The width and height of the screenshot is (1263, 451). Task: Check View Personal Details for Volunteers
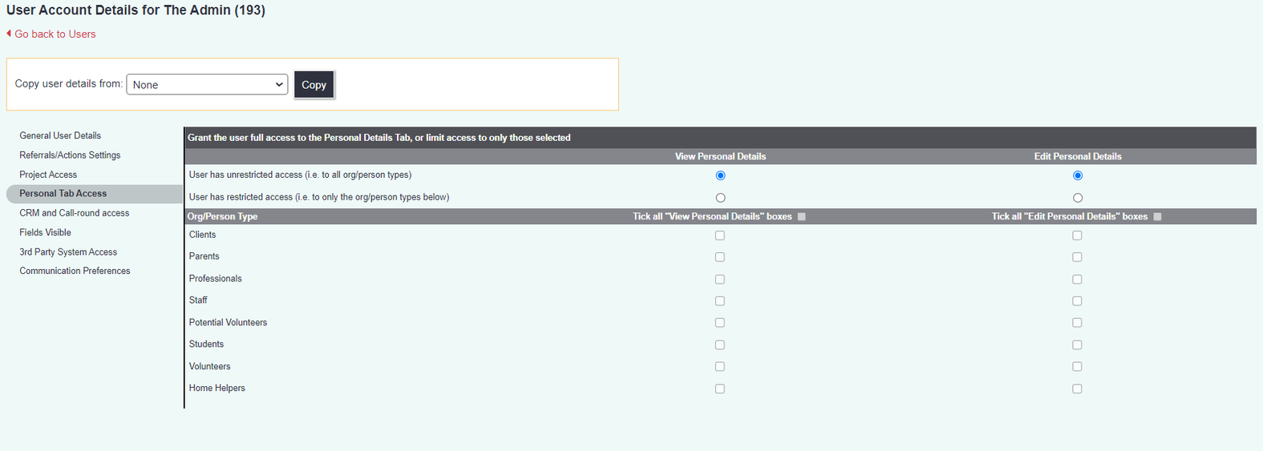point(719,367)
